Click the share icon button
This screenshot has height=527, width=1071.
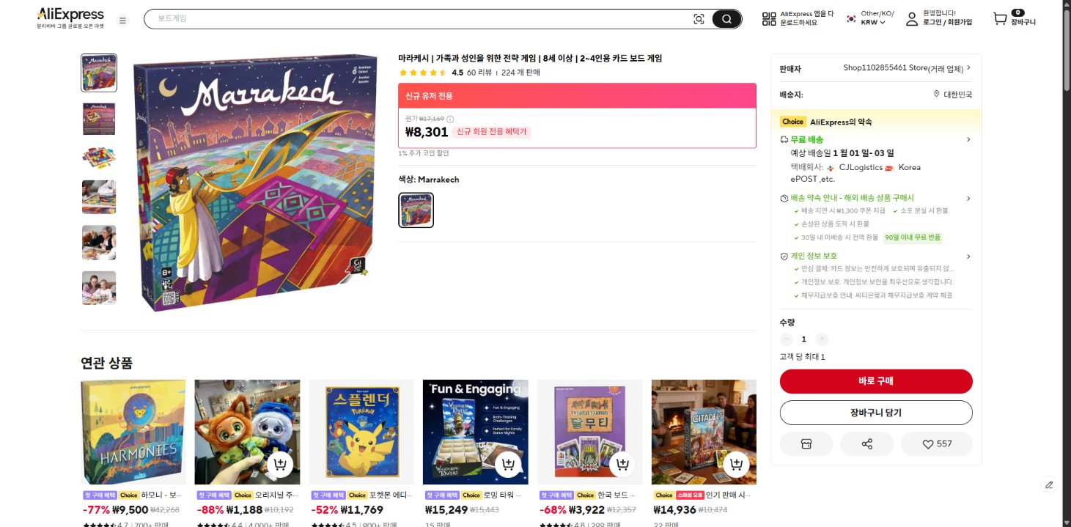pos(866,444)
